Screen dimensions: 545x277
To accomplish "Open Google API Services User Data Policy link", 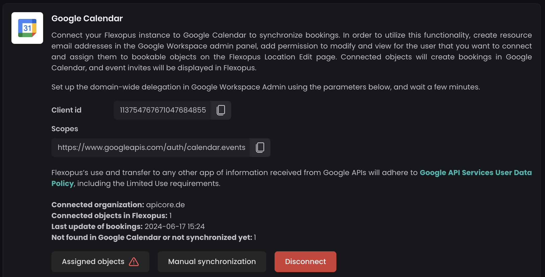I will [x=475, y=173].
